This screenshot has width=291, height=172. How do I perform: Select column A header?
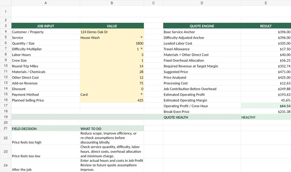[x=46, y=3]
